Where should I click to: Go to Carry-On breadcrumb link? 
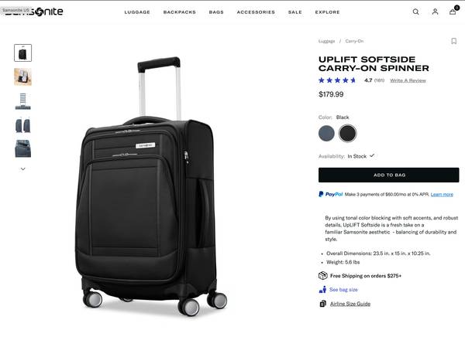(354, 41)
